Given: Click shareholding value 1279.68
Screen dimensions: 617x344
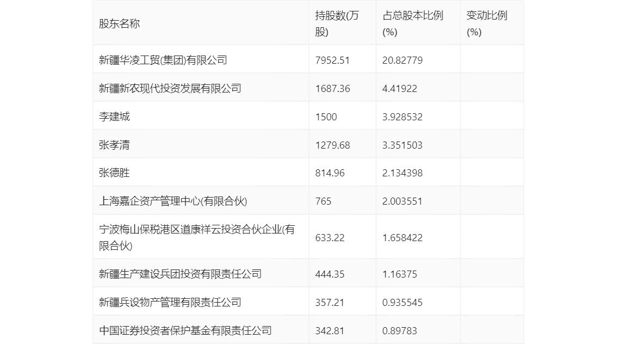Looking at the screenshot, I should (332, 145).
